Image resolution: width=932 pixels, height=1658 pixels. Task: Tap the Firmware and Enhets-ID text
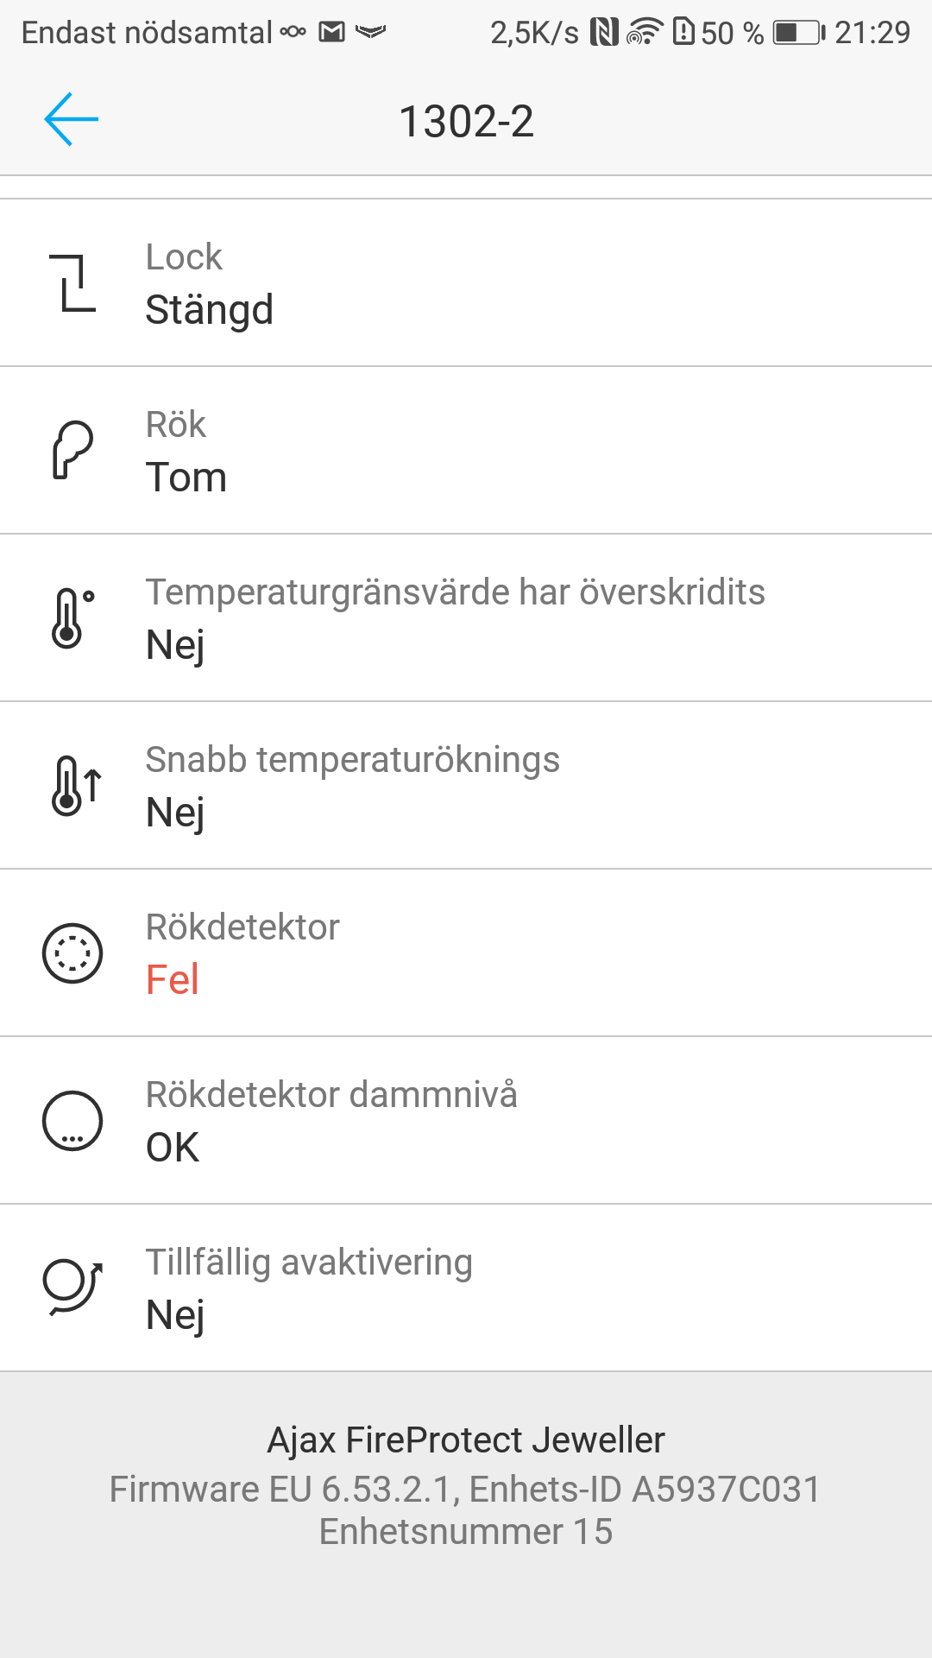tap(466, 1490)
